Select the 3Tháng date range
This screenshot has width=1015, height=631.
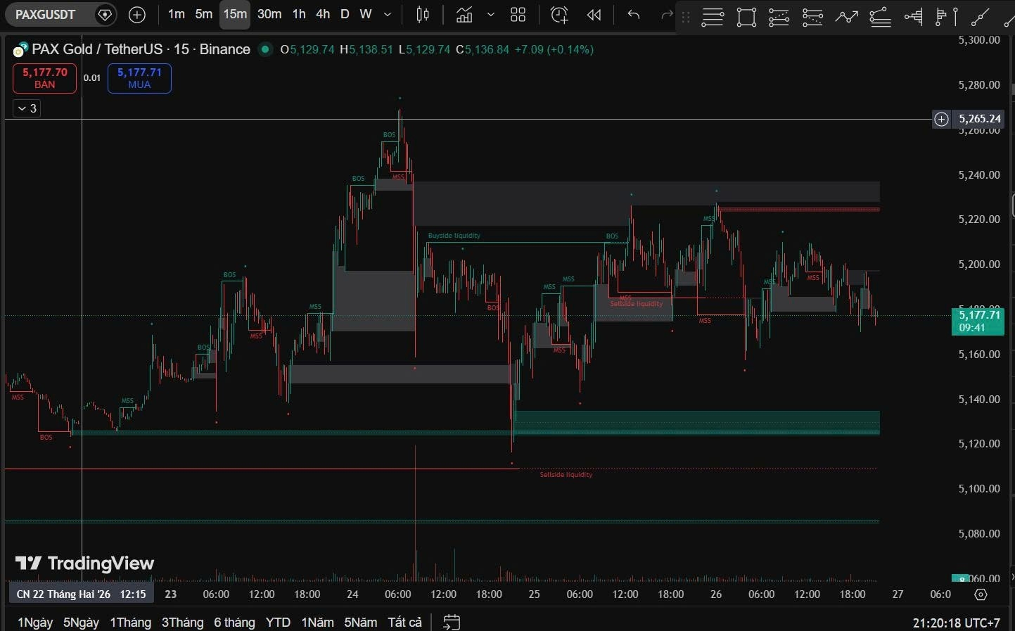pos(182,623)
